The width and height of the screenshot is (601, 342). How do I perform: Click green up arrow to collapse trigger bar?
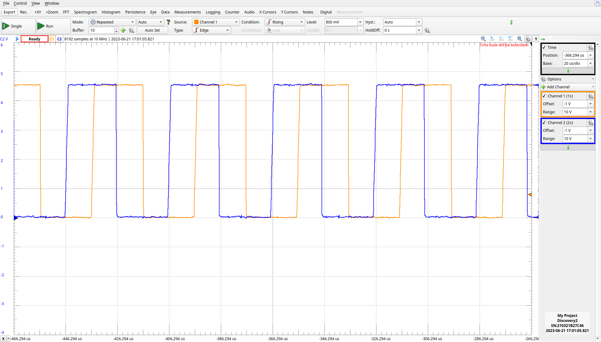click(x=511, y=22)
